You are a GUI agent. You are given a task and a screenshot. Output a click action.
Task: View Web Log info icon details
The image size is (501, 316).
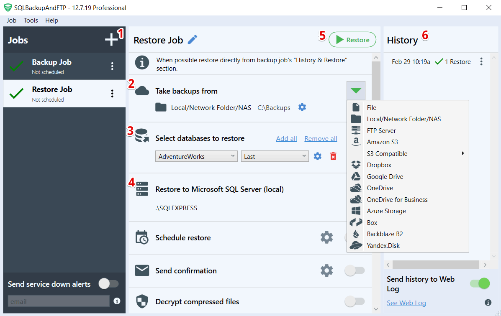pyautogui.click(x=488, y=302)
